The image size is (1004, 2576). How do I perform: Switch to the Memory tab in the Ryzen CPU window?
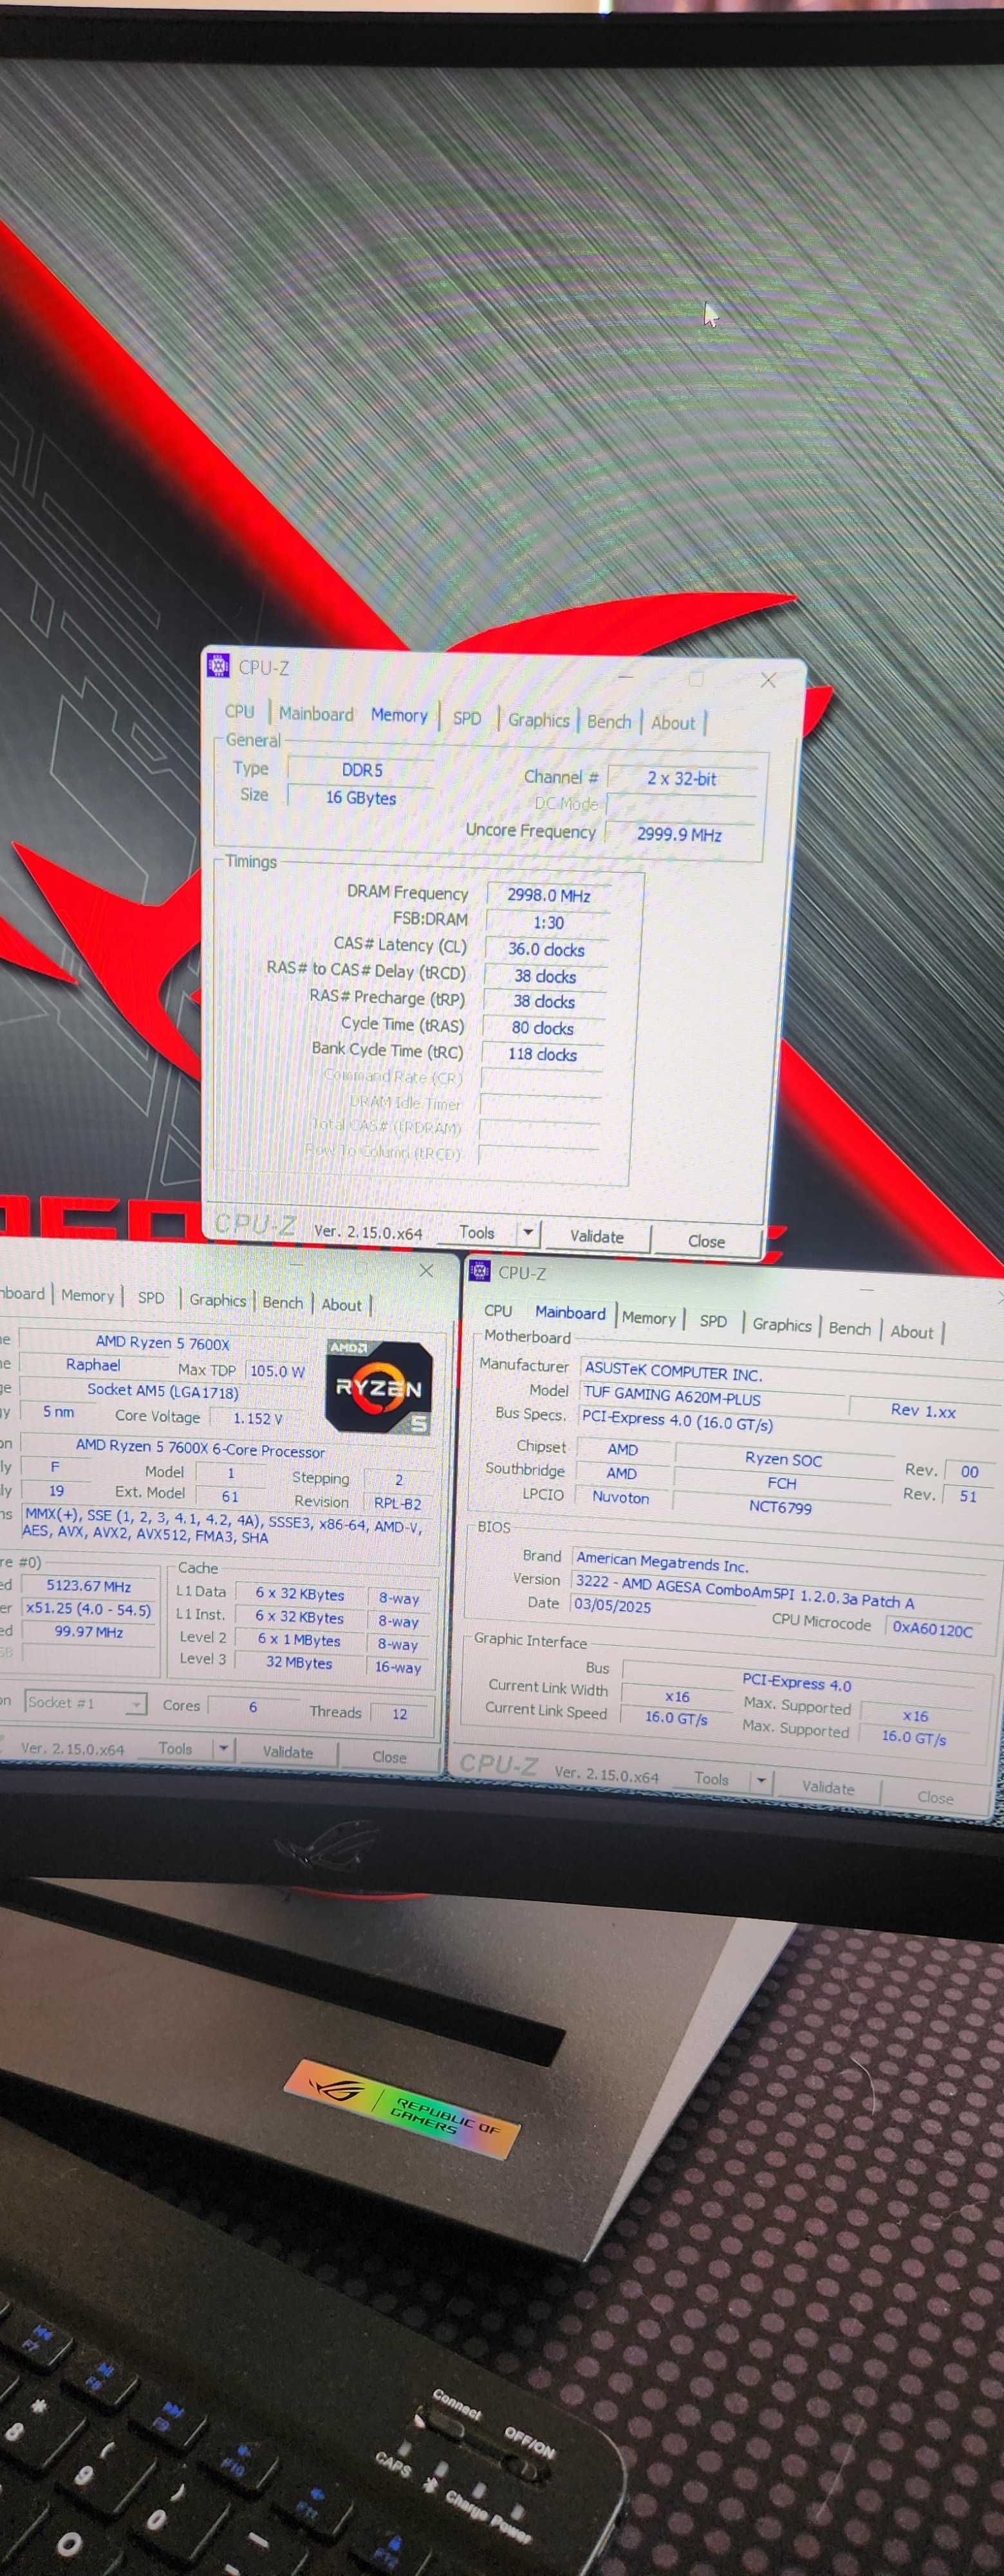87,1295
